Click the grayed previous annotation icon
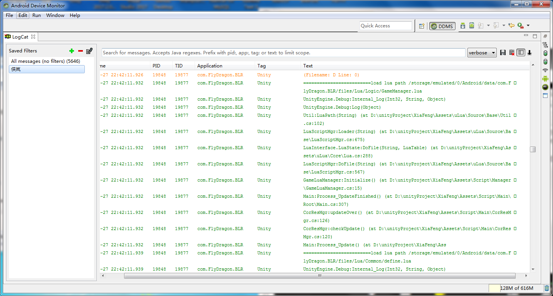Viewport: 553px width, 296px height. [496, 26]
